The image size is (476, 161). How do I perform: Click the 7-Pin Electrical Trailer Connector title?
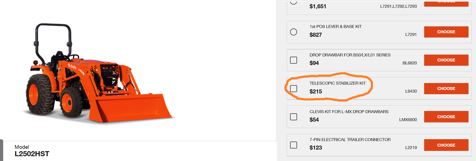(350, 140)
